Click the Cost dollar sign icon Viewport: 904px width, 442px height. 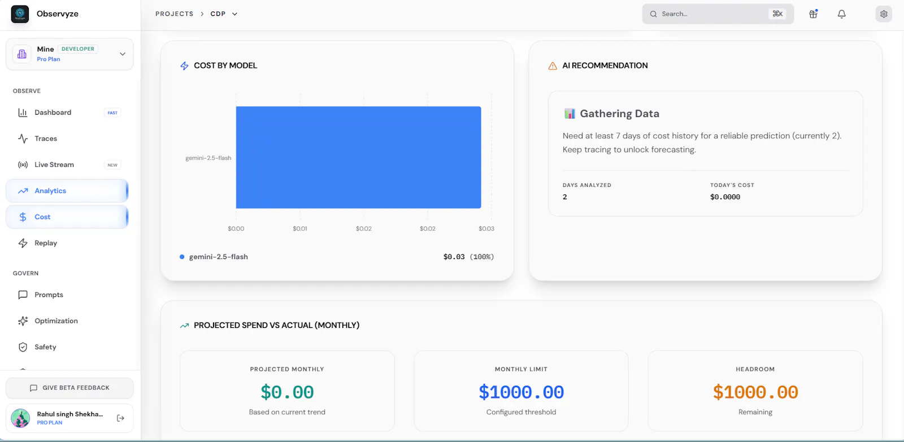coord(23,217)
